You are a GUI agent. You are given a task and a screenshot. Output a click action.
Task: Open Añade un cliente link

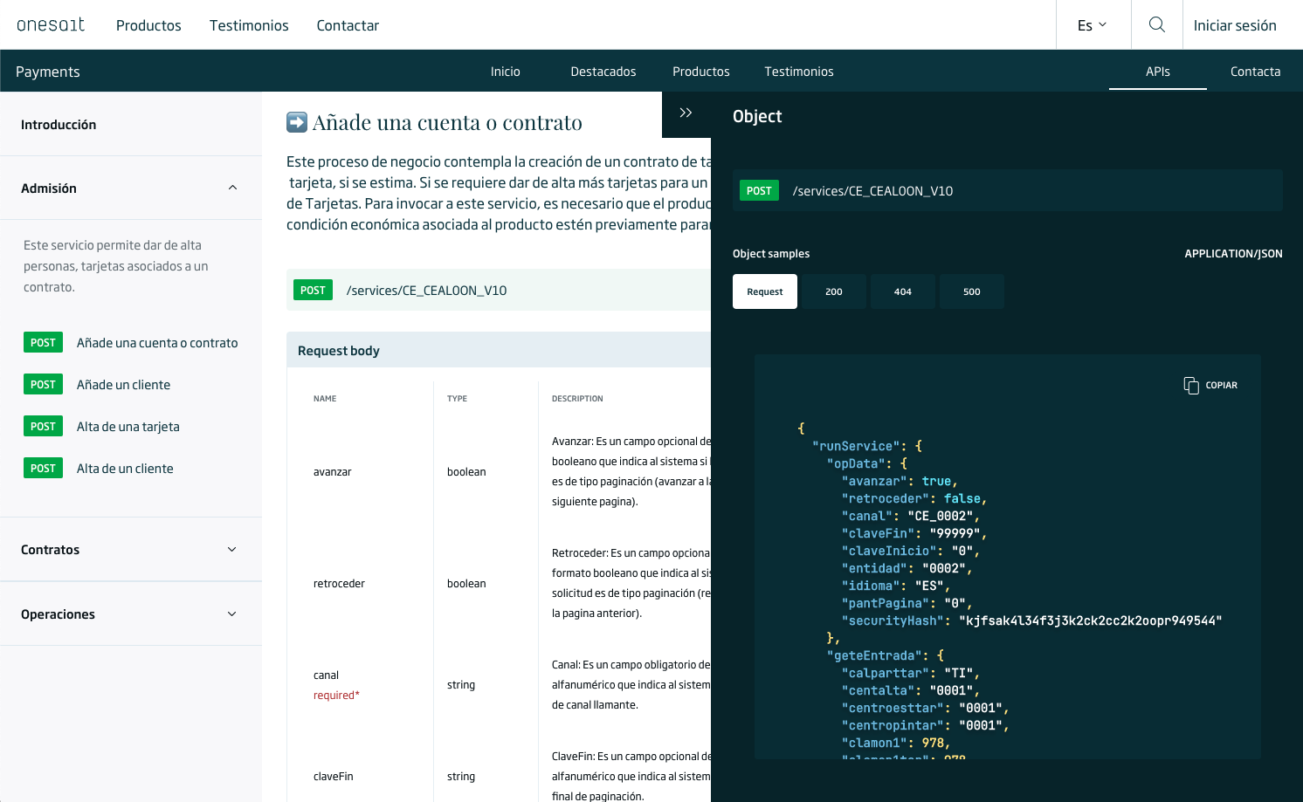point(123,385)
